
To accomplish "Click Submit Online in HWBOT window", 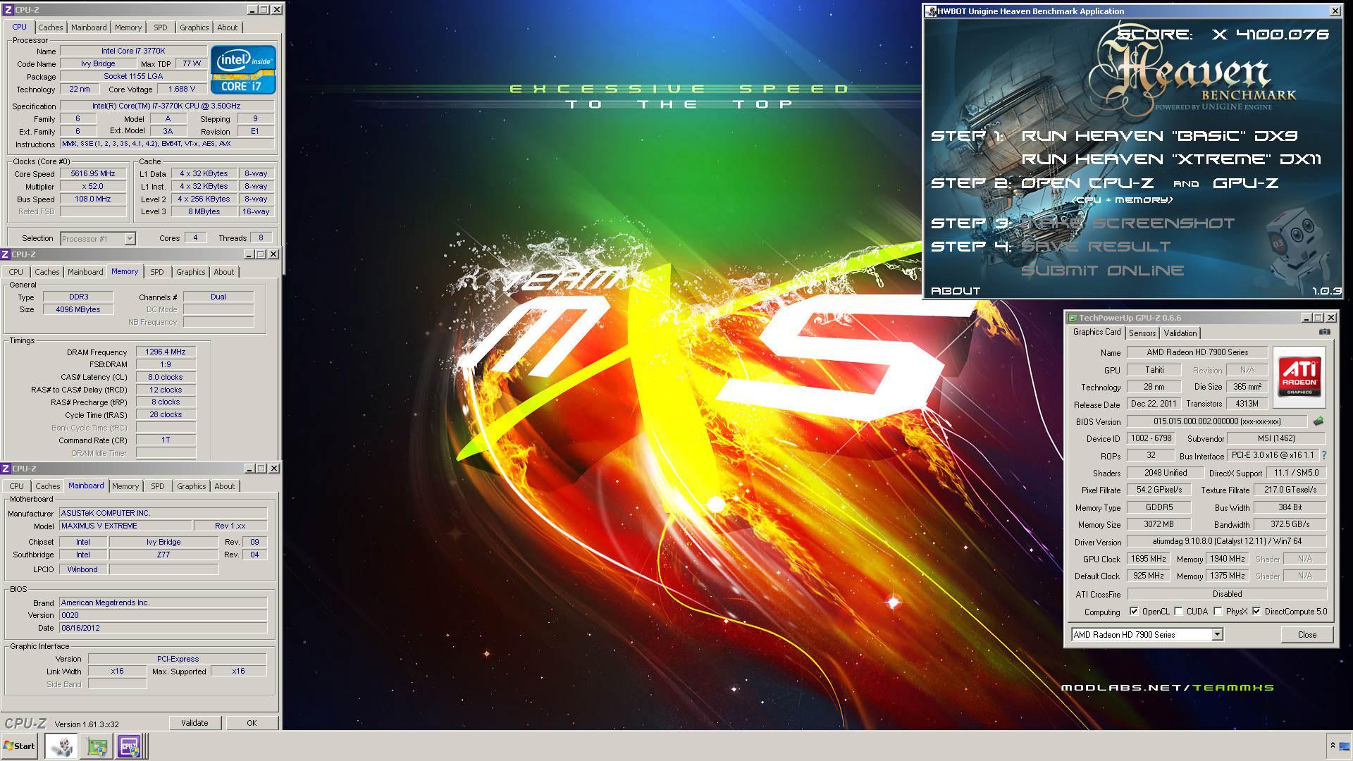I will (x=1102, y=271).
